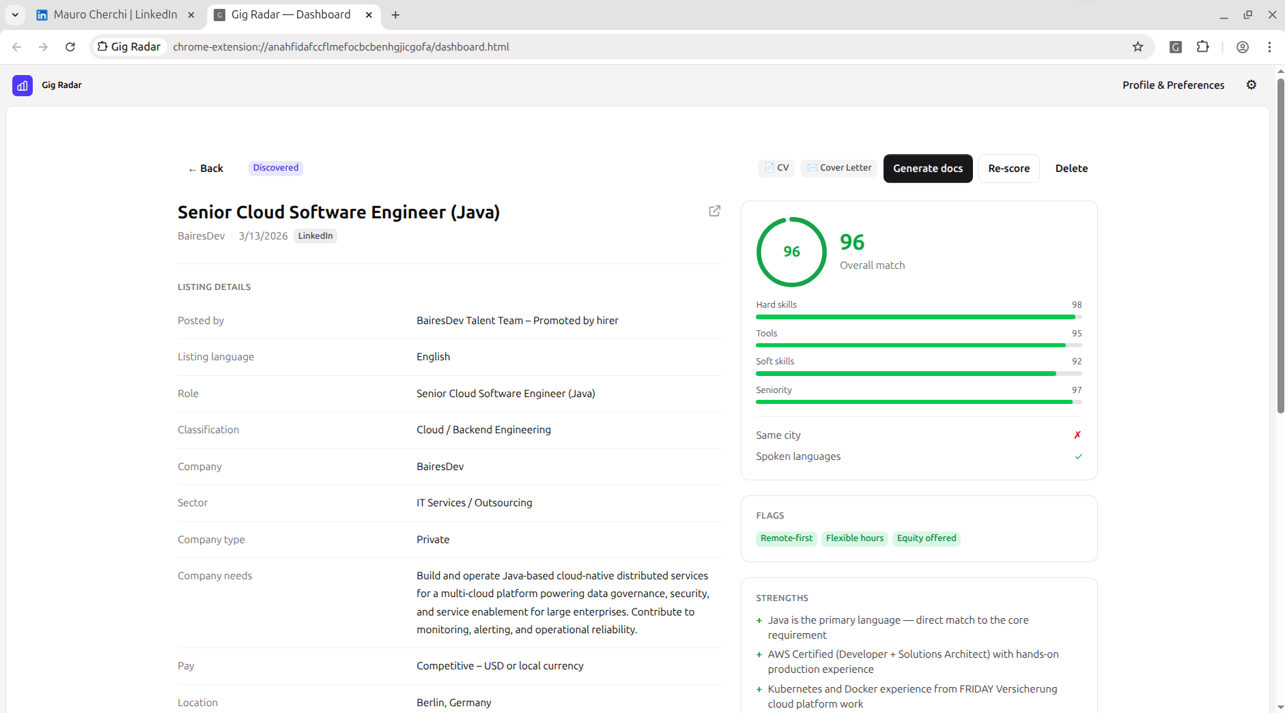The width and height of the screenshot is (1285, 713).
Task: Switch to Mauro Cherchi LinkedIn tab
Action: 115,14
